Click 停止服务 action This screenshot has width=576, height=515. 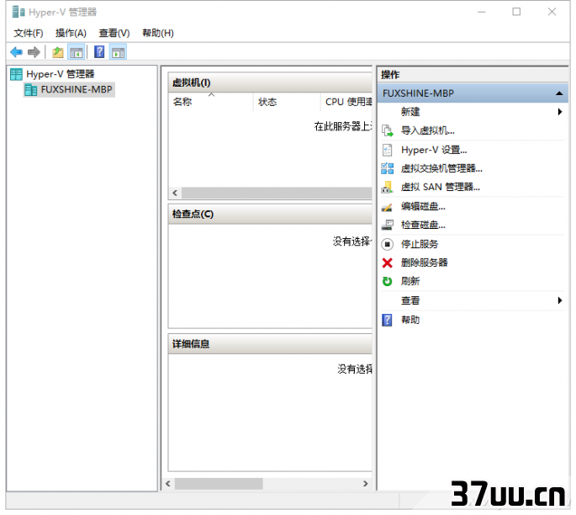[420, 244]
